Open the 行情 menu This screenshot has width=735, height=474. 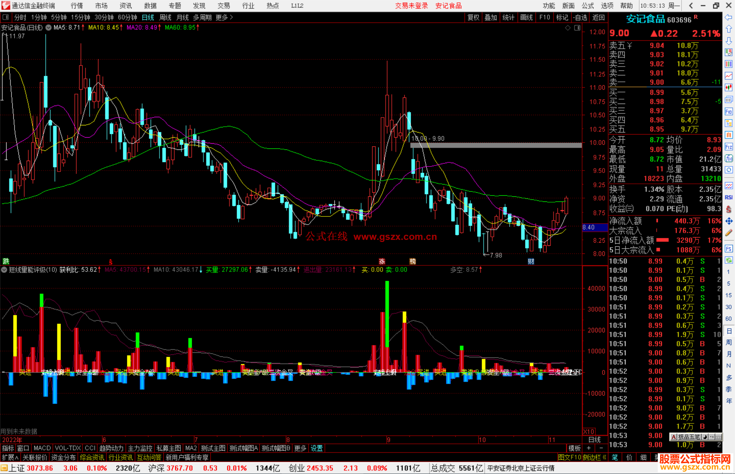[77, 6]
